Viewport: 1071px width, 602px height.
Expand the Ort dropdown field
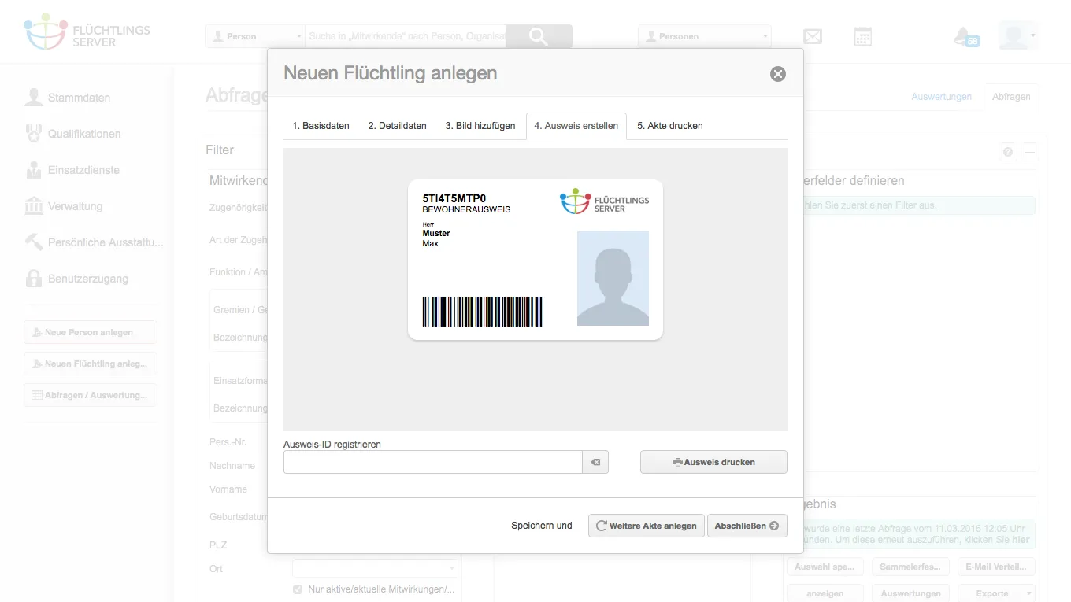pyautogui.click(x=375, y=567)
